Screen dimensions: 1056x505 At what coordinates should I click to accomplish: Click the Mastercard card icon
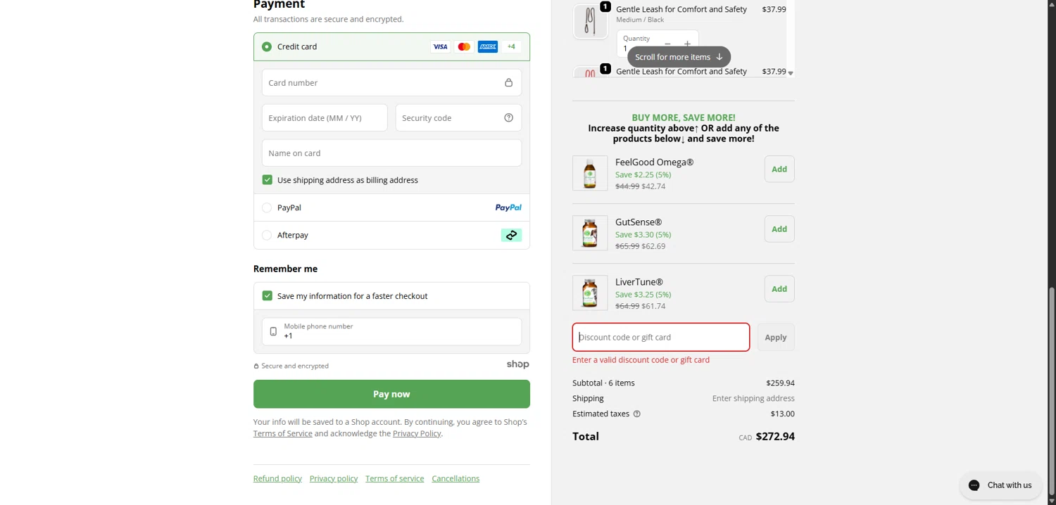464,47
